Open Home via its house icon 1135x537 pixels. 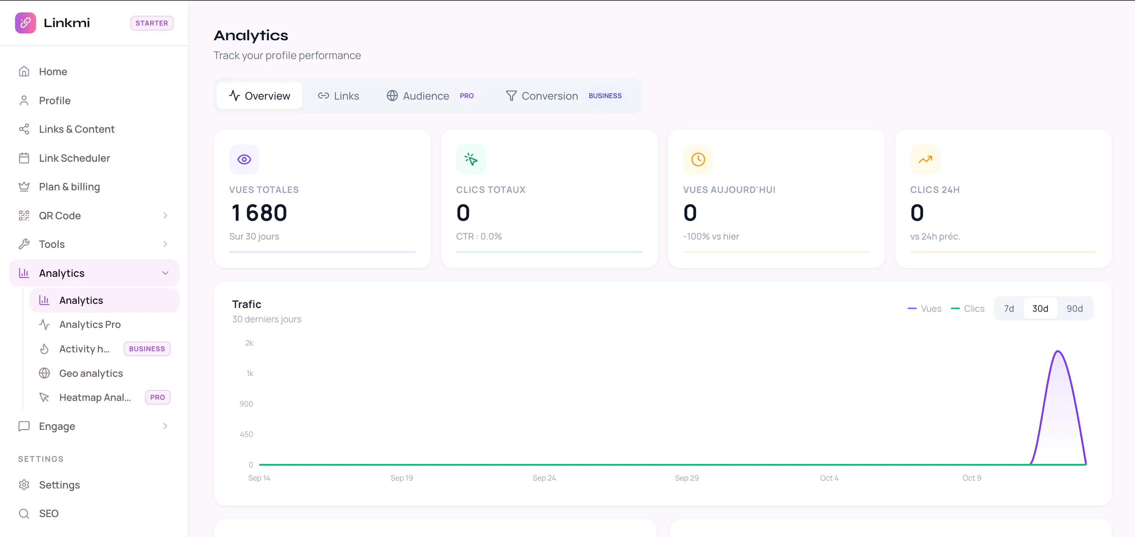(x=24, y=71)
